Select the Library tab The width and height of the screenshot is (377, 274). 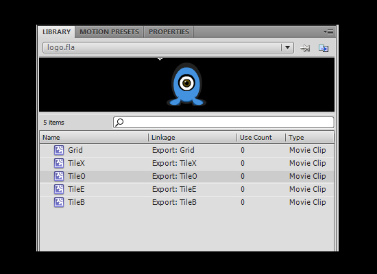[56, 32]
